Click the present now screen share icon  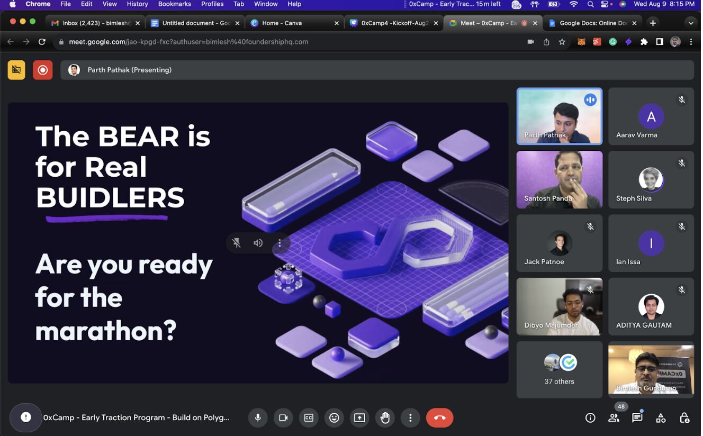359,417
